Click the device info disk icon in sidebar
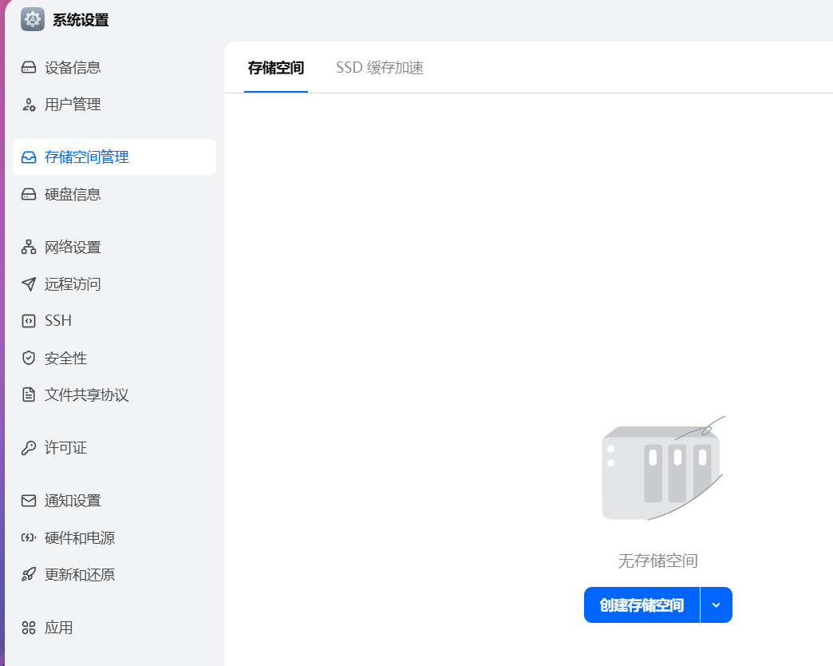The height and width of the screenshot is (666, 833). [27, 68]
